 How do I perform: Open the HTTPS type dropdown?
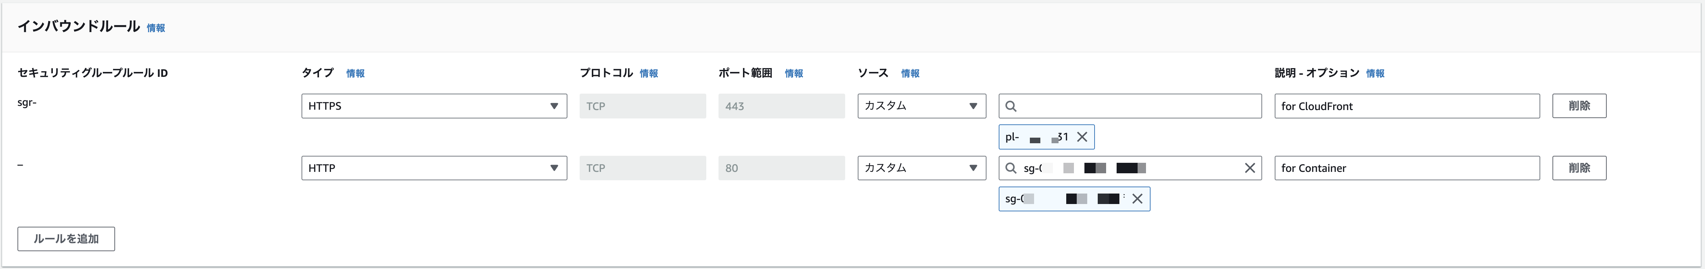(433, 106)
